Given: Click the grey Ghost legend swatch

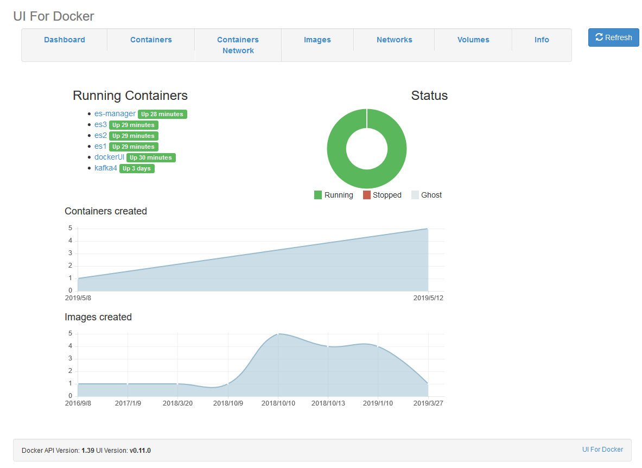Looking at the screenshot, I should [415, 195].
